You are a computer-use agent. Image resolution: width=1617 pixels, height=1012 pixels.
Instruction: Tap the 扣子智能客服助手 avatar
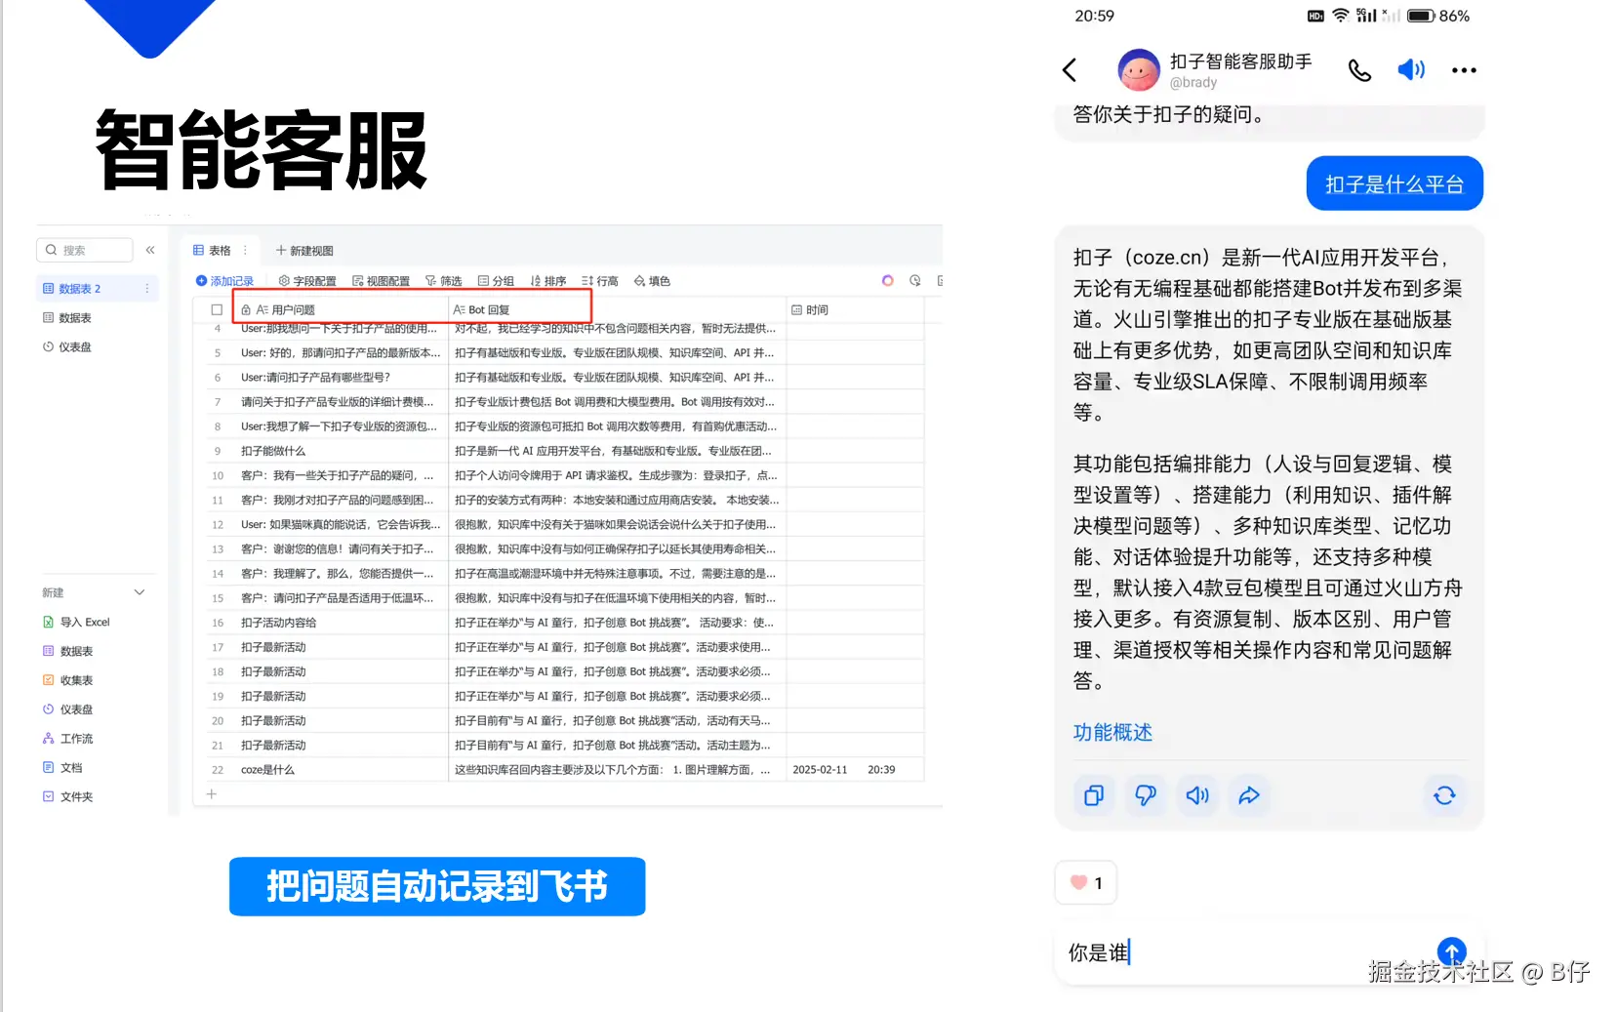coord(1138,70)
